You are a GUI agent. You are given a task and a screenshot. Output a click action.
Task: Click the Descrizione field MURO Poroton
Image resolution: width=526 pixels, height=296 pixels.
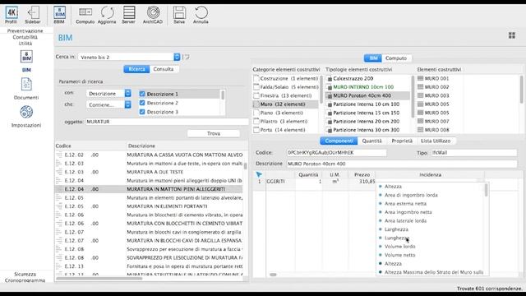point(402,164)
